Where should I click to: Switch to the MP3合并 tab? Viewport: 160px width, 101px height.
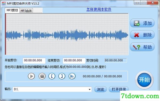pos(26,11)
